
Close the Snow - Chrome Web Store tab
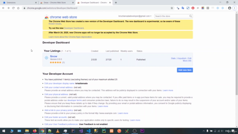[x=73, y=3]
